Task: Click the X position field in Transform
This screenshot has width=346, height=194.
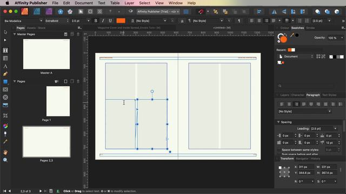Action: pyautogui.click(x=305, y=167)
